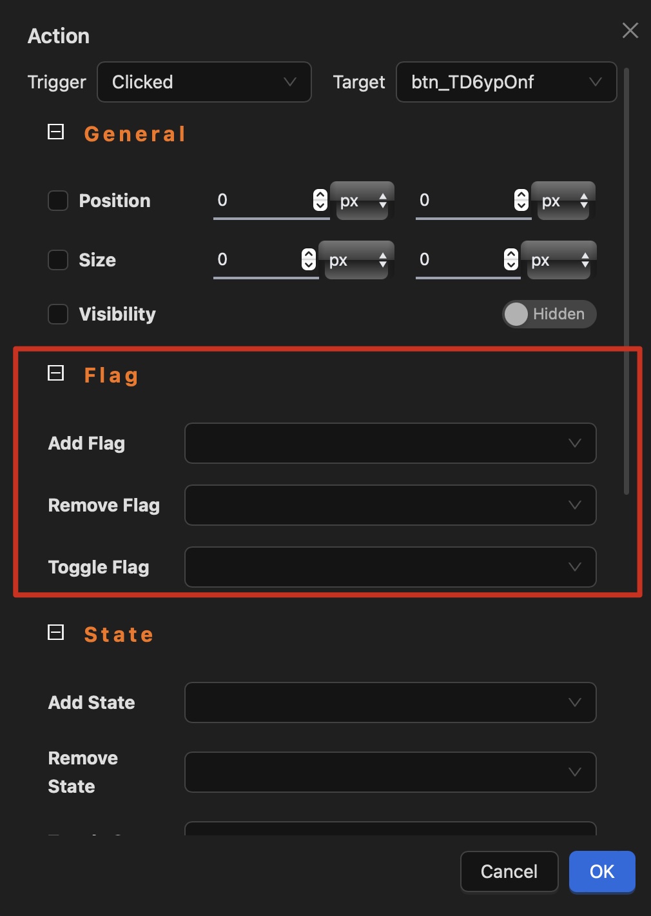Screen dimensions: 651x916
Task: Close the Action dialog
Action: 630,30
